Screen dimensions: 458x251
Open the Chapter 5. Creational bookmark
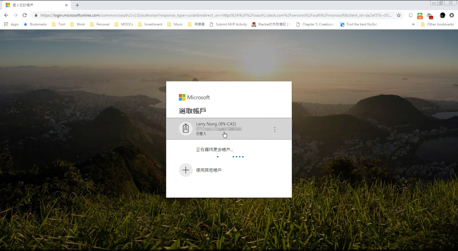(315, 24)
